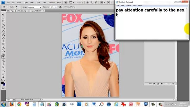Select the History Brush tool
The image size is (190, 107).
click(x=3, y=44)
